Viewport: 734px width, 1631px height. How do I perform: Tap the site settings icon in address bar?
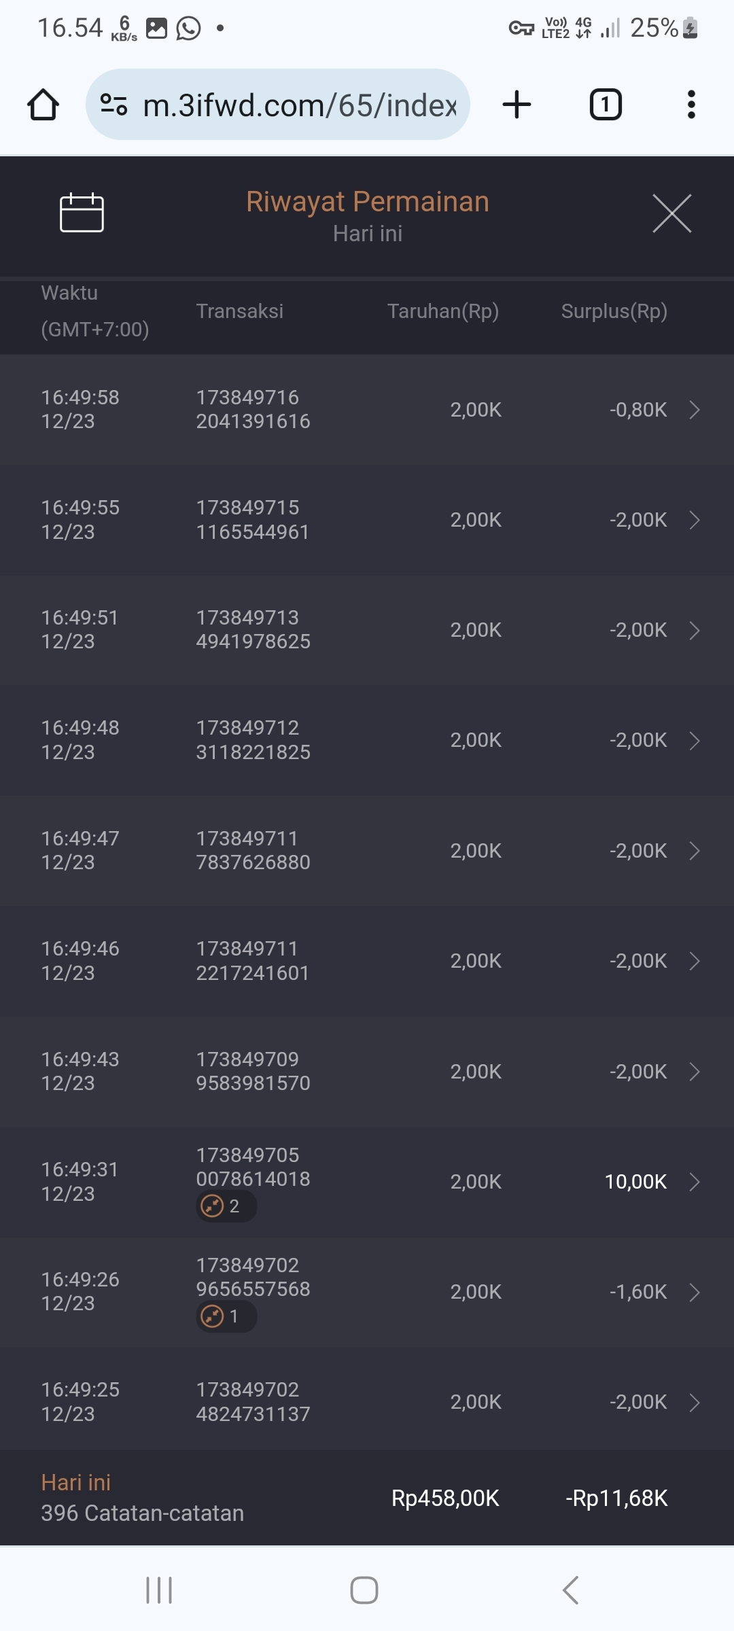pos(113,105)
